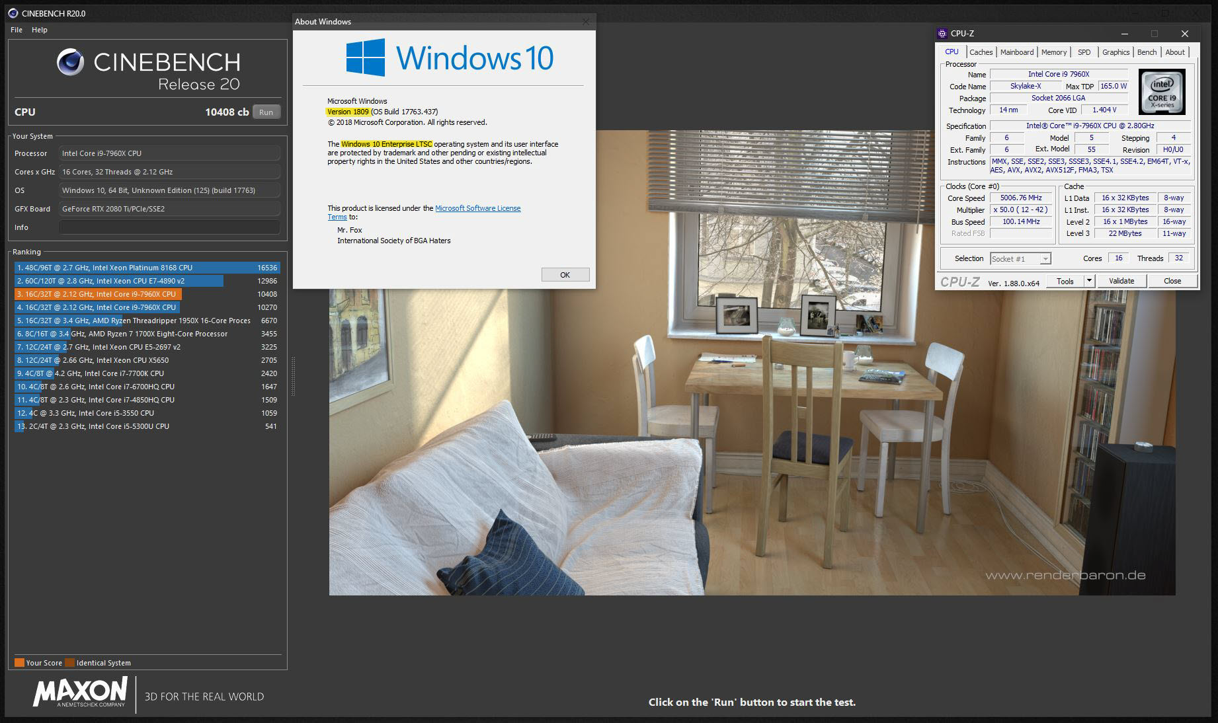Click the Close button in CPU-Z
Viewport: 1218px width, 723px height.
pos(1172,282)
